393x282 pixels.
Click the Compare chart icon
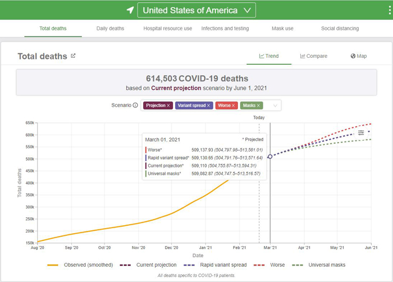[303, 56]
